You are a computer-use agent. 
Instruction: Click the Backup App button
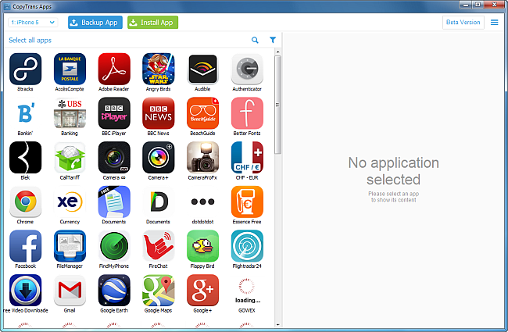pos(95,23)
